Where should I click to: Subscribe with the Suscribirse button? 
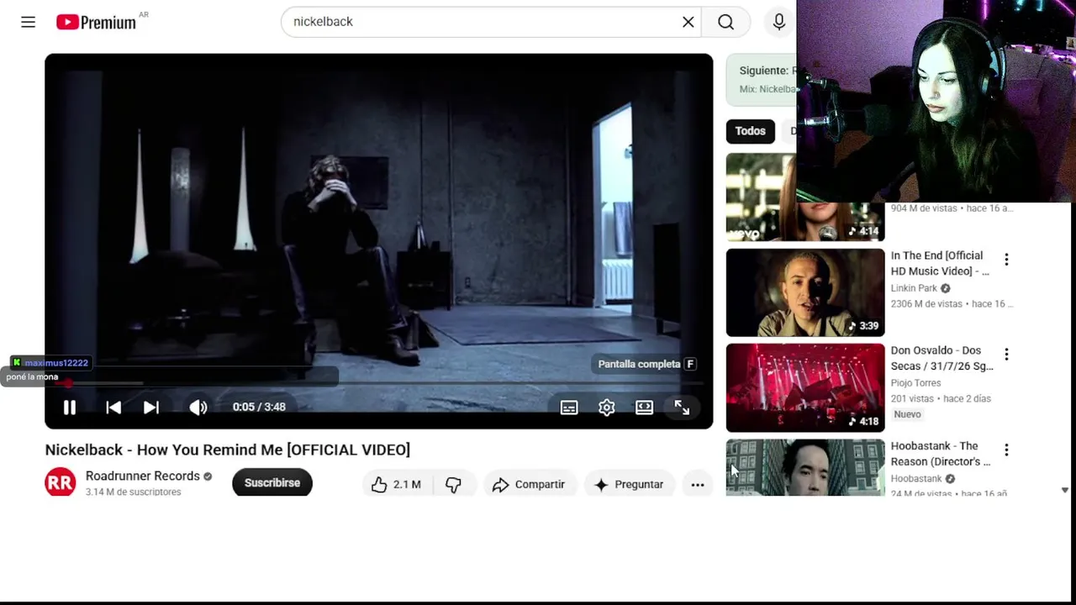272,483
